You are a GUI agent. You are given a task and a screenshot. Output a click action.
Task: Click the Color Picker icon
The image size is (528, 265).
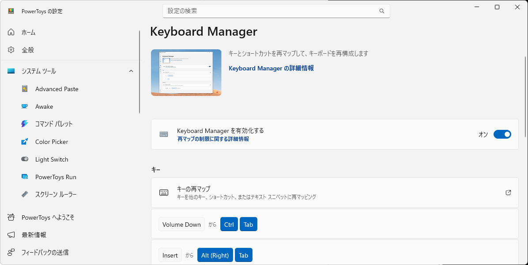(x=25, y=142)
